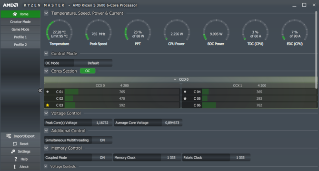Screen dimensions: 319x171
Task: Click CCX 1 speed value 4 200
Action: pos(262,85)
